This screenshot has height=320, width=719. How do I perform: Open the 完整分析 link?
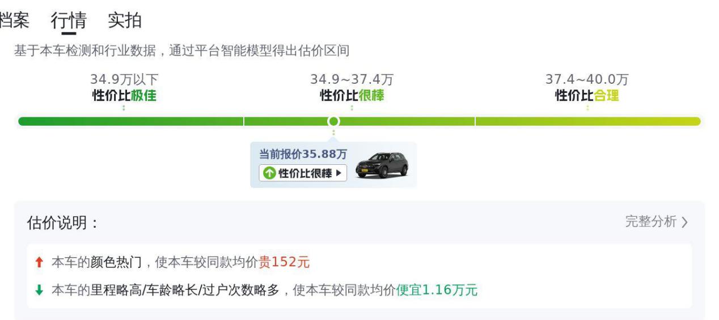pyautogui.click(x=651, y=221)
